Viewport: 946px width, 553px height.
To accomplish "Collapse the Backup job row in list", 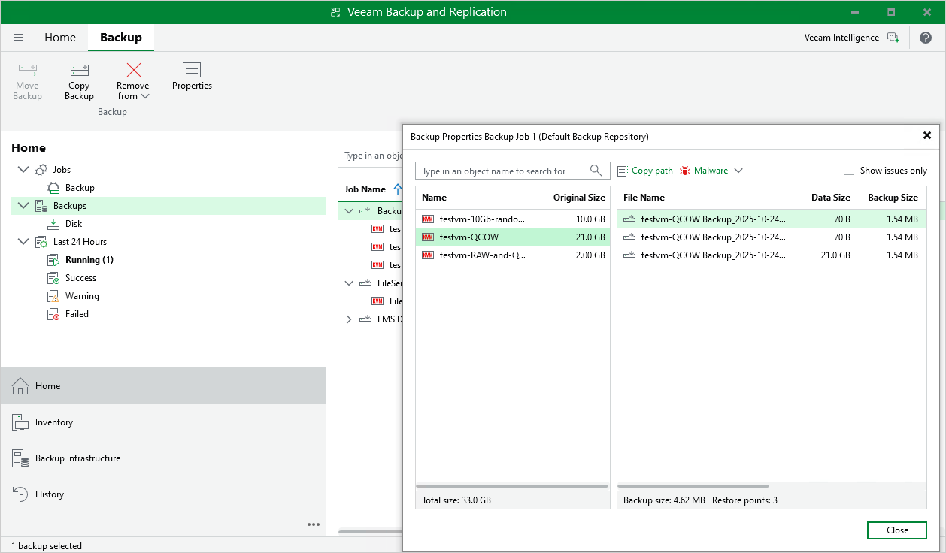I will [349, 211].
